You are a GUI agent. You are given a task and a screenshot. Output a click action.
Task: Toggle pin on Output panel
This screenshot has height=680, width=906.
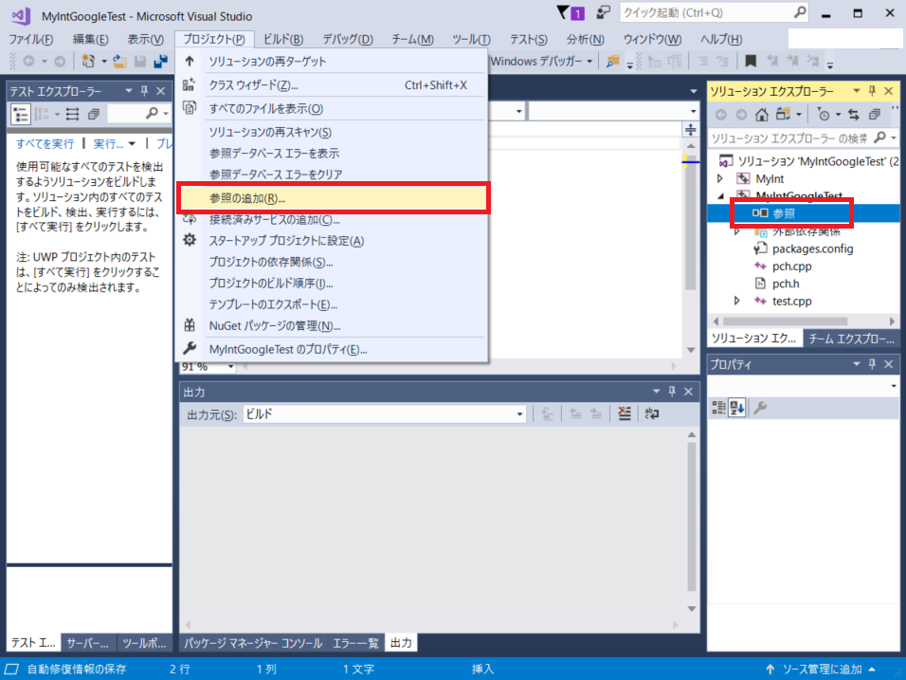point(672,392)
